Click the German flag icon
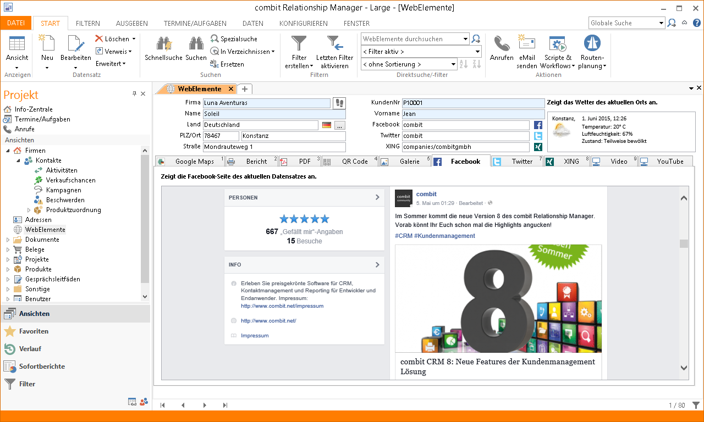This screenshot has height=422, width=704. pos(327,125)
